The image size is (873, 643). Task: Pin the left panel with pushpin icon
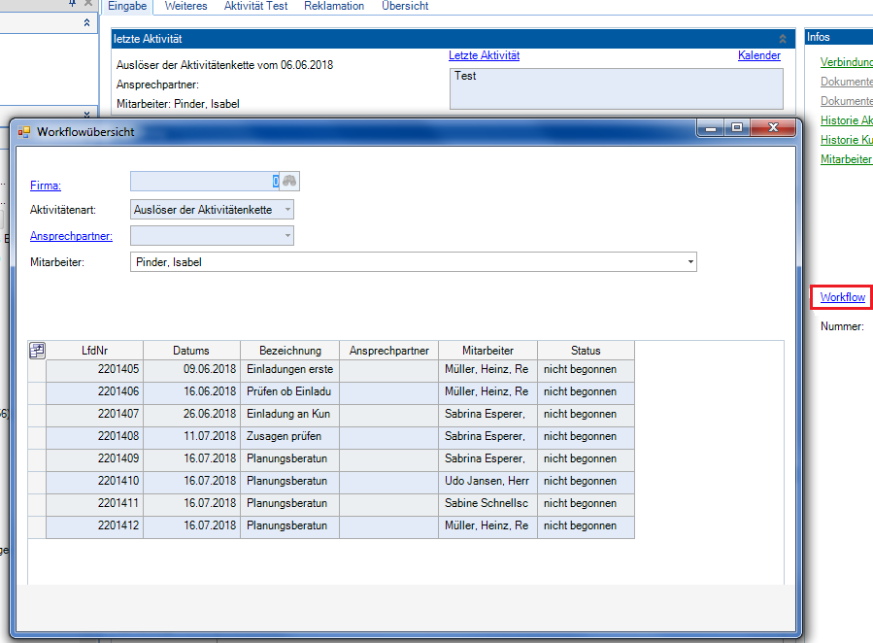pos(73,4)
